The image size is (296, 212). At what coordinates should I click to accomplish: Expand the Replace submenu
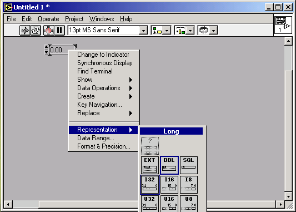pos(104,113)
